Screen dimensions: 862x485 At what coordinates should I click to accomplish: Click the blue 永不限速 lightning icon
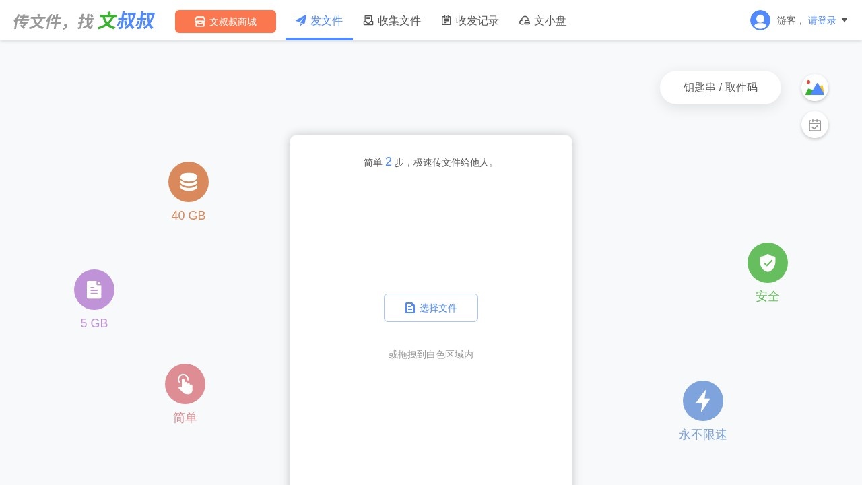(x=703, y=401)
